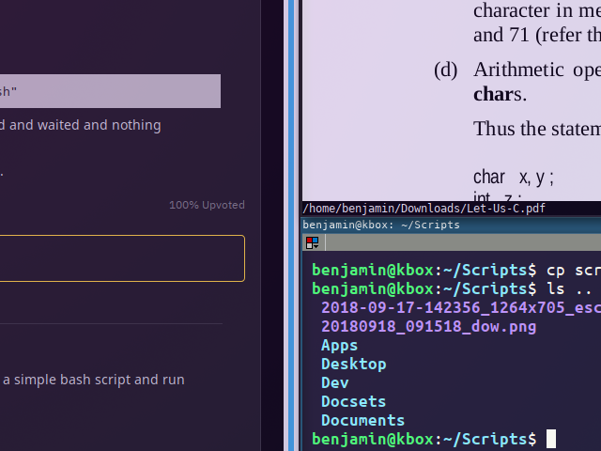
Task: Click the "Desktop" directory in terminal listing
Action: [353, 364]
